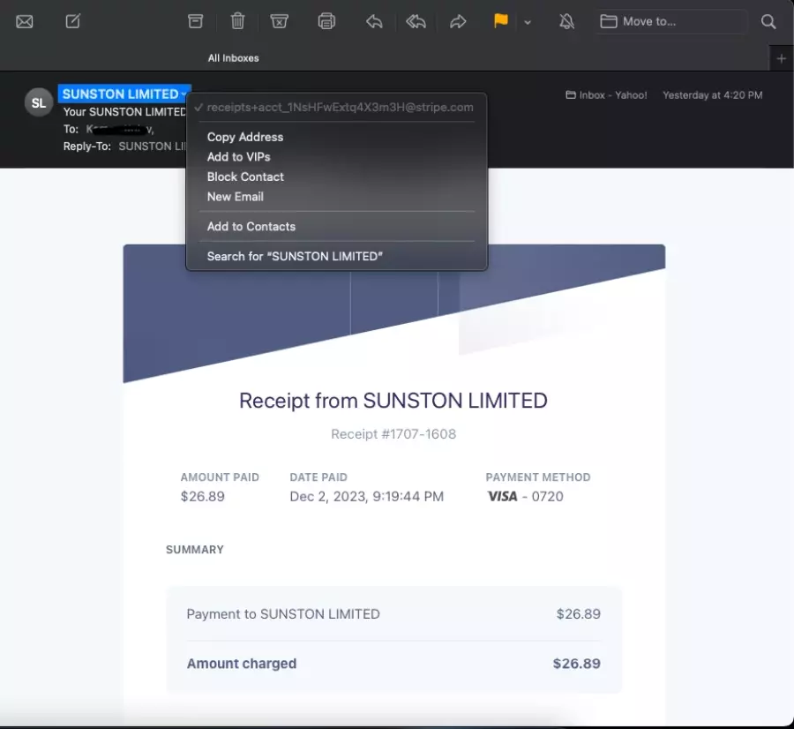Click the VISA - 0720 payment method
The width and height of the screenshot is (794, 729).
click(x=525, y=497)
